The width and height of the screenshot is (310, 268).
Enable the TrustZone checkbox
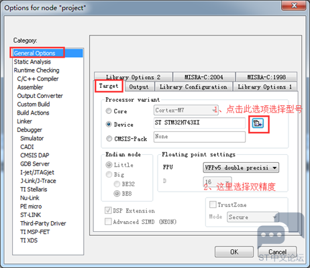(213, 204)
